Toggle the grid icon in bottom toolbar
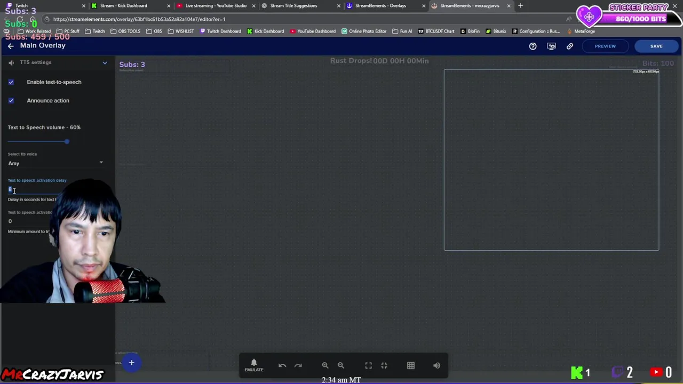Image resolution: width=683 pixels, height=384 pixels. coord(411,365)
